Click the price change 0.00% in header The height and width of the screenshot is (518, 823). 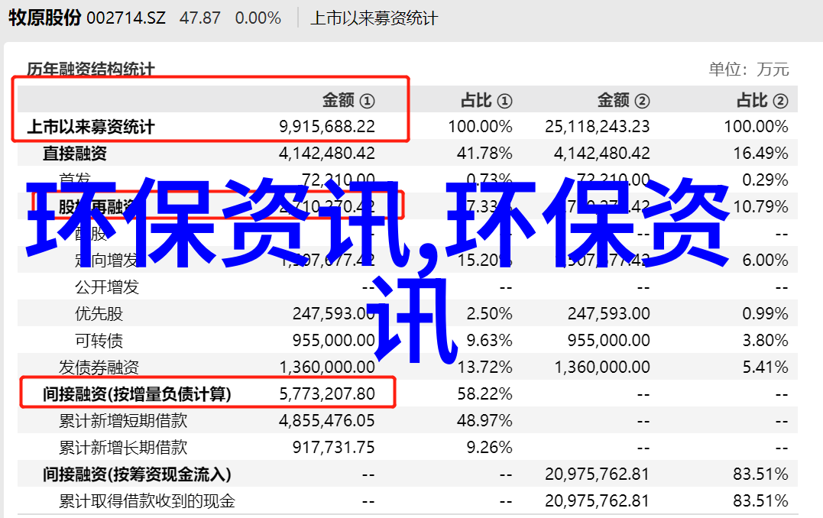click(258, 18)
